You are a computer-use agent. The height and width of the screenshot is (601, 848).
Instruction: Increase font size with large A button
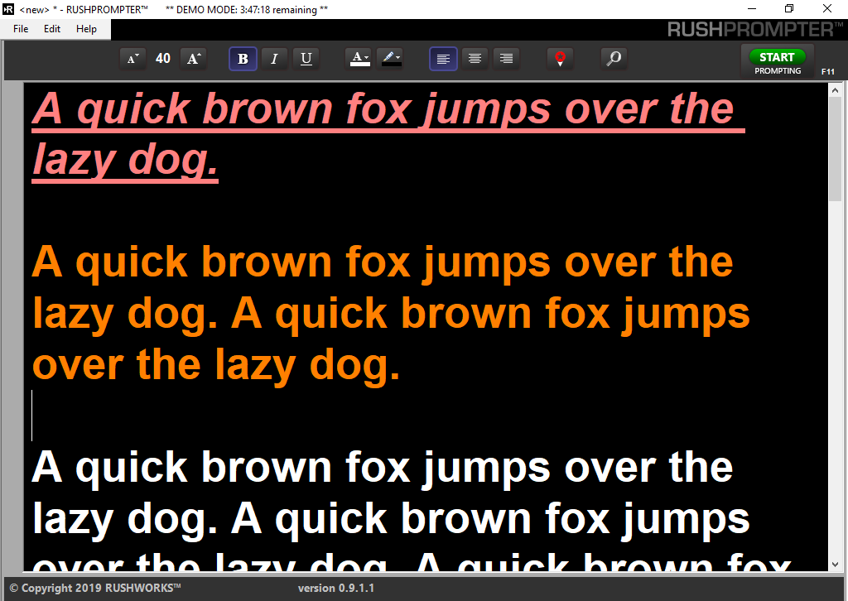tap(194, 59)
